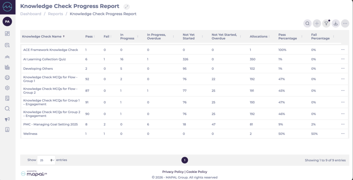The image size is (353, 180).
Task: Open the filter funnel icon
Action: [326, 23]
